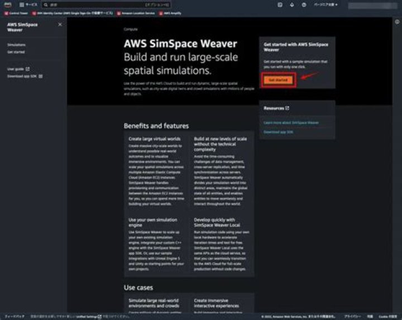Screen dimensions: 402x320
Task: Open the notifications bell
Action: pyautogui.click(x=291, y=4)
